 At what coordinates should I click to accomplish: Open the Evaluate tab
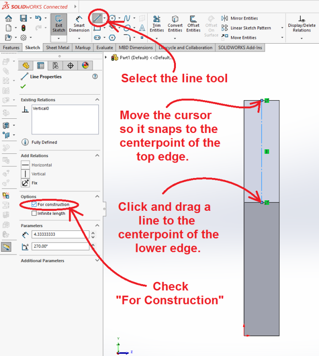[104, 48]
